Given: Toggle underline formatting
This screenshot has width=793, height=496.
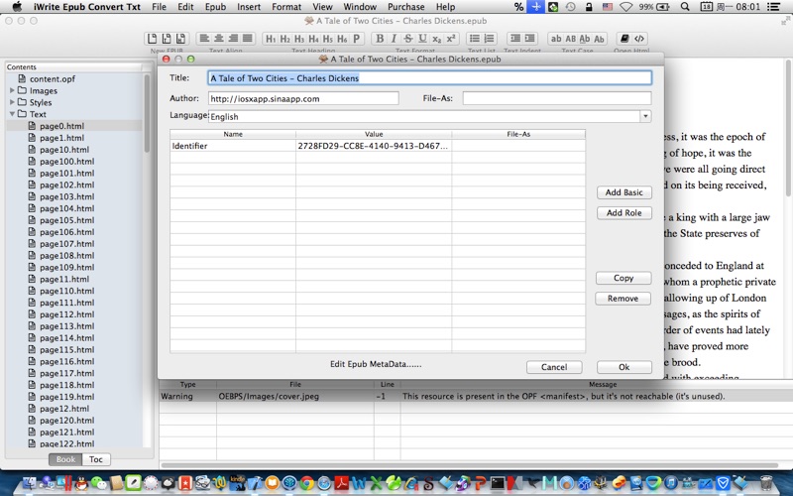Looking at the screenshot, I should (x=423, y=39).
